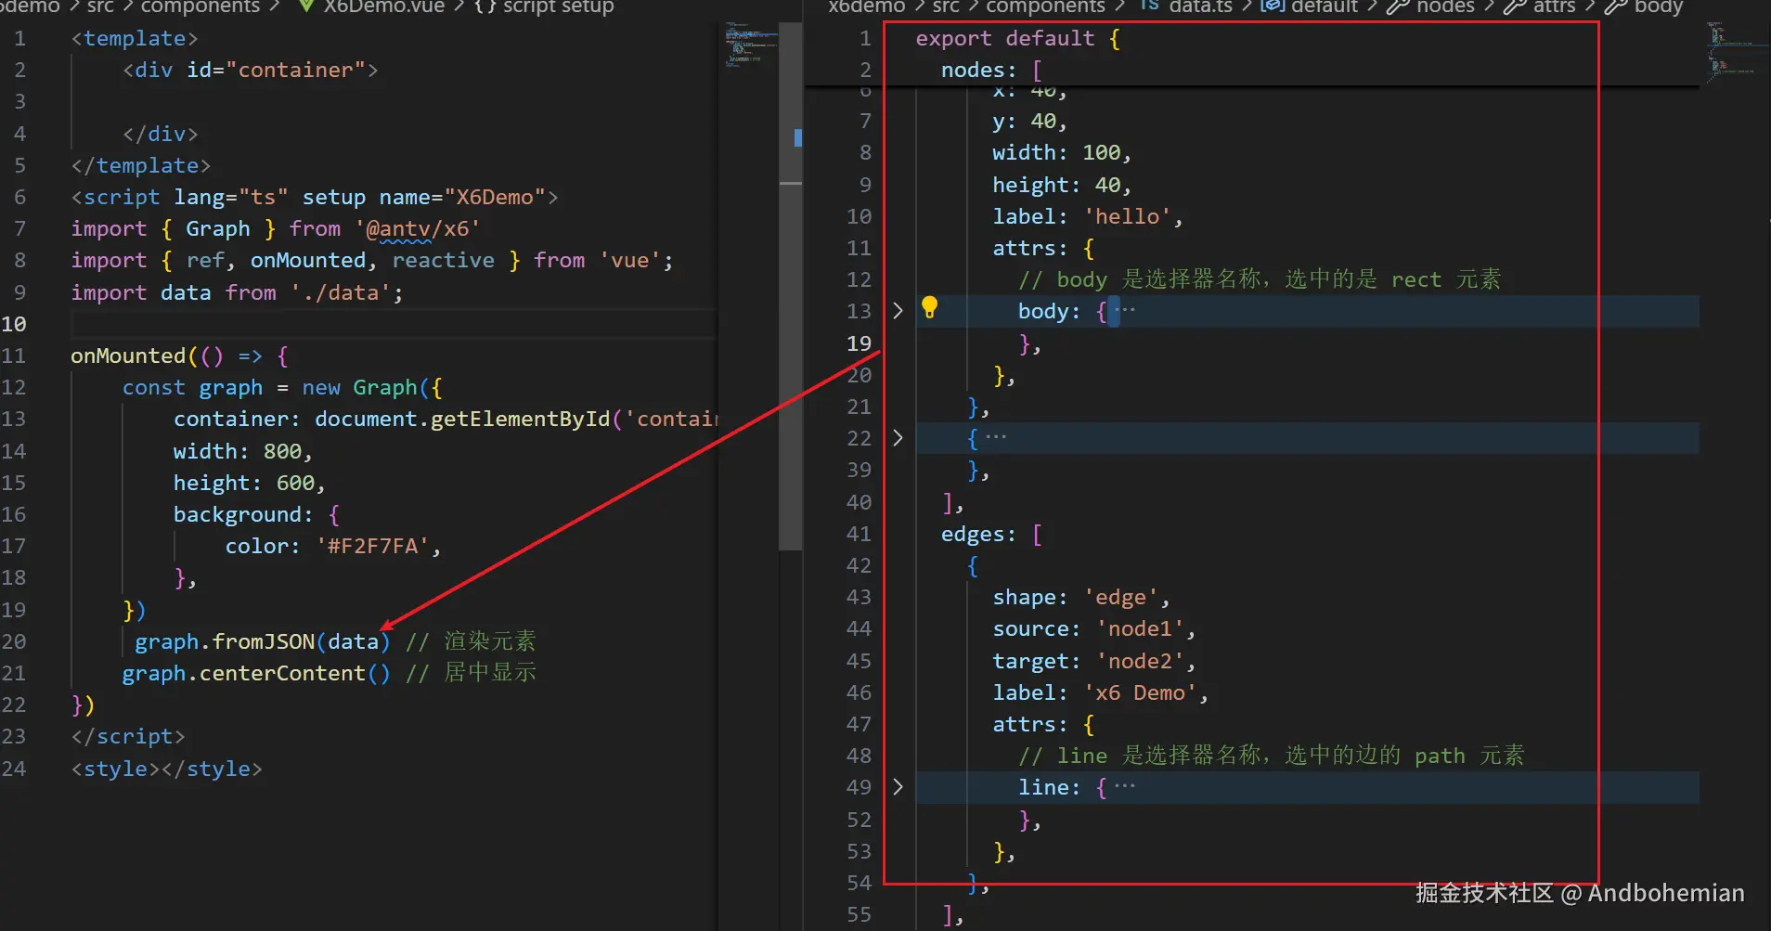Click the left editor minimap

(x=750, y=45)
